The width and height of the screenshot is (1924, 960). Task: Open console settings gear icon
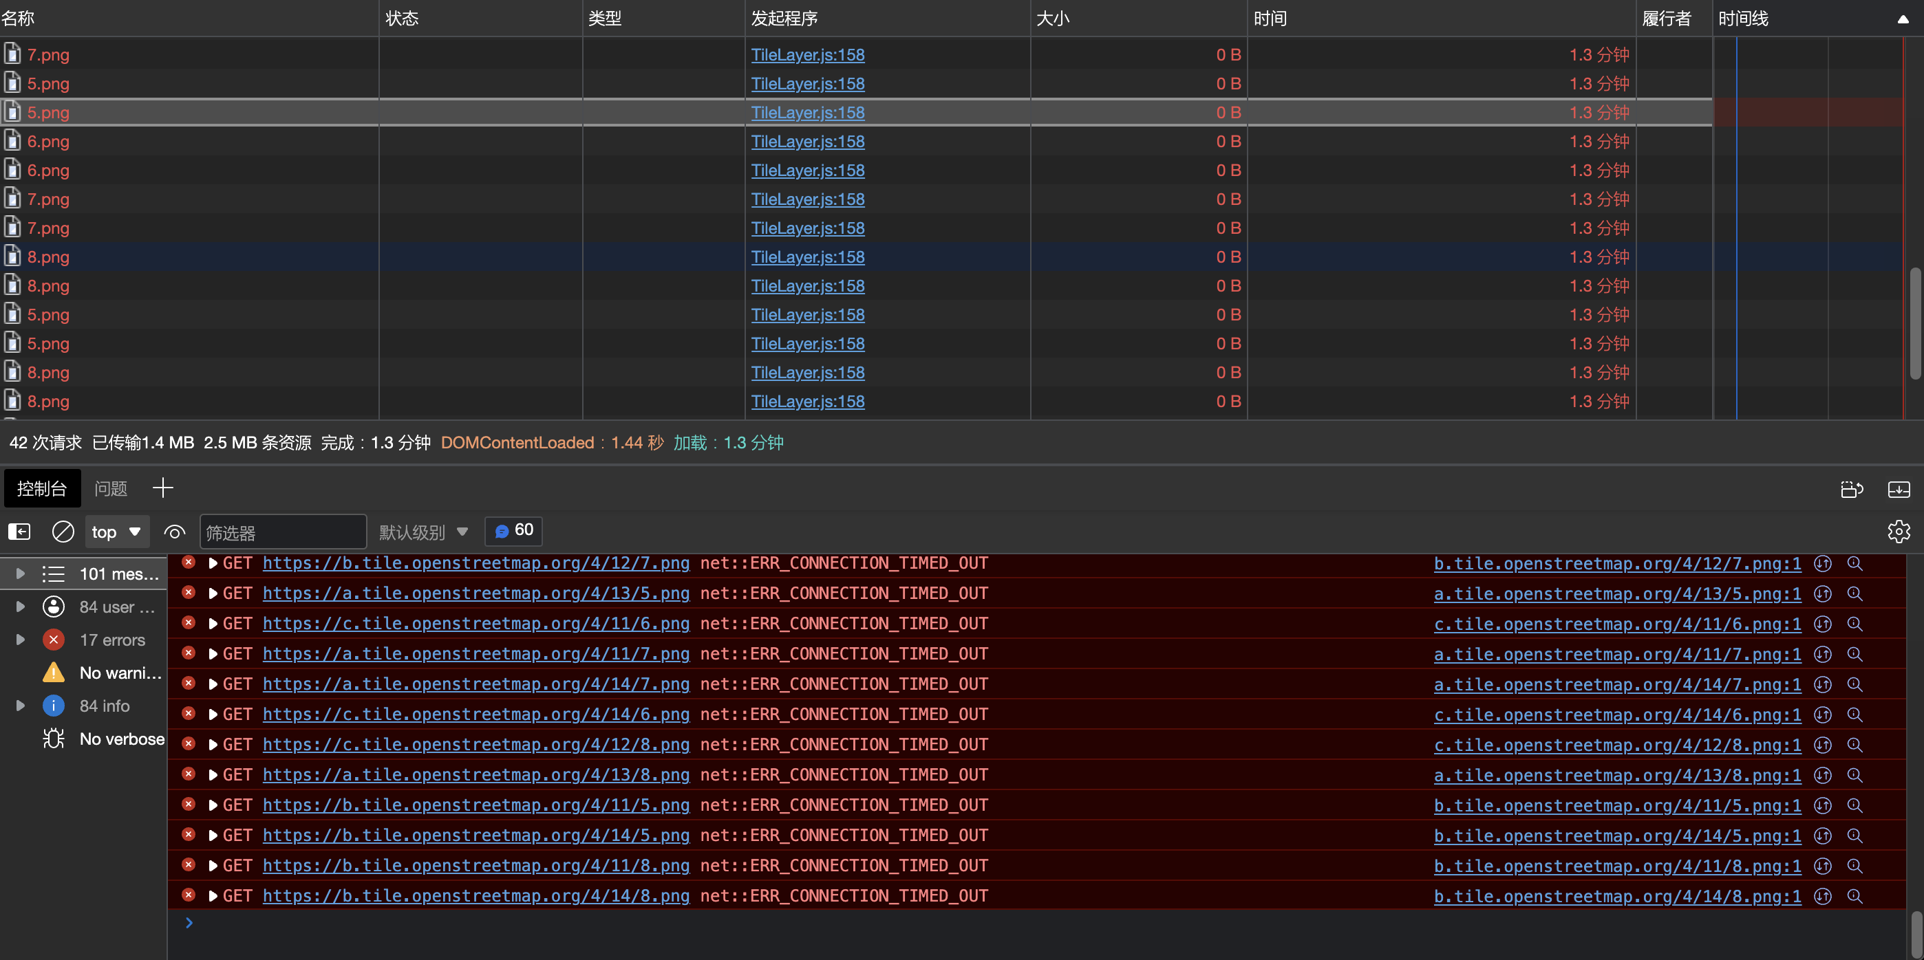pyautogui.click(x=1898, y=532)
